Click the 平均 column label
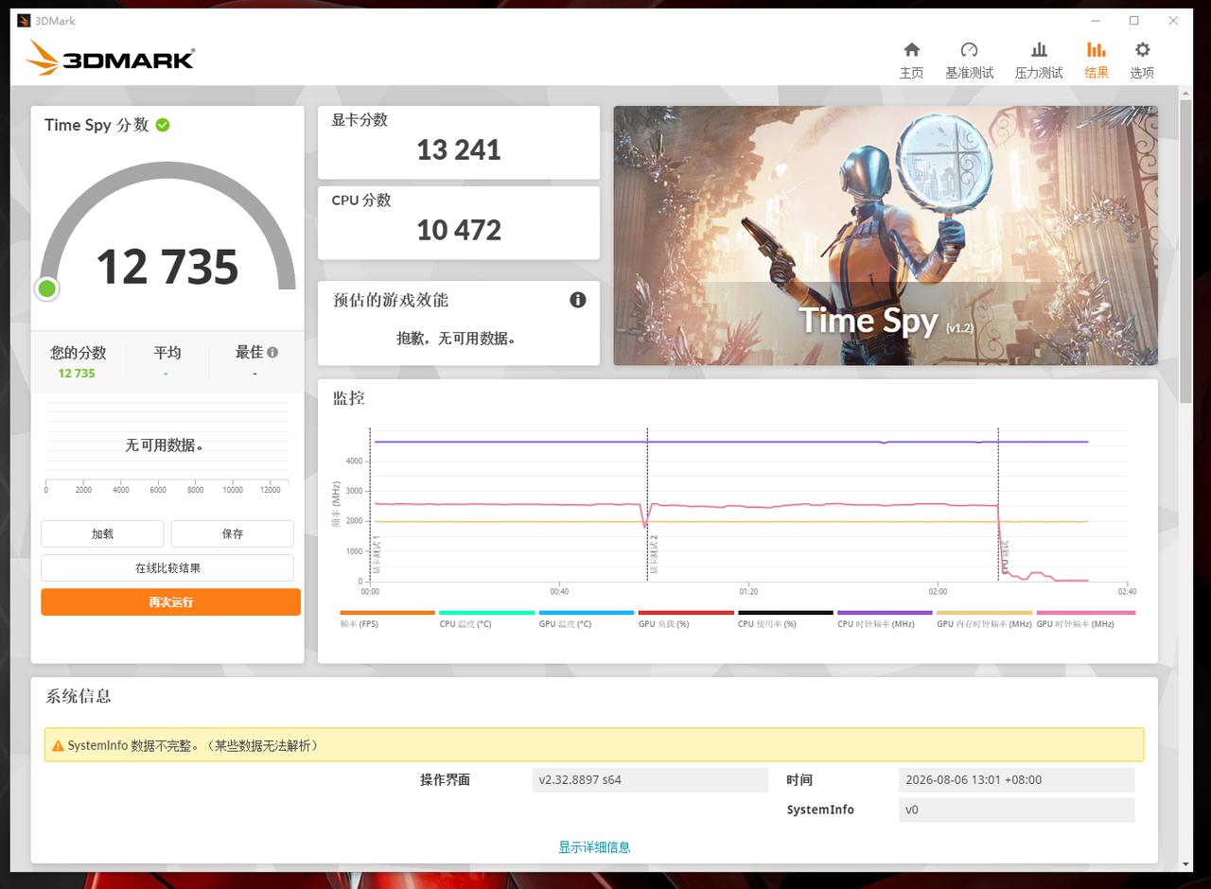1211x889 pixels. point(167,352)
